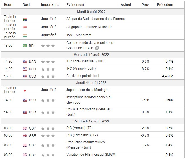The height and width of the screenshot is (159, 185).
Task: Click the Importance column header
Action: pyautogui.click(x=50, y=5)
